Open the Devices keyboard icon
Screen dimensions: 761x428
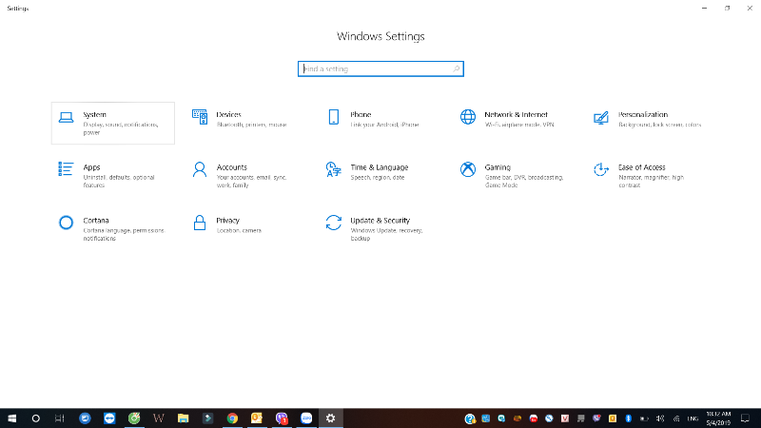click(x=200, y=117)
